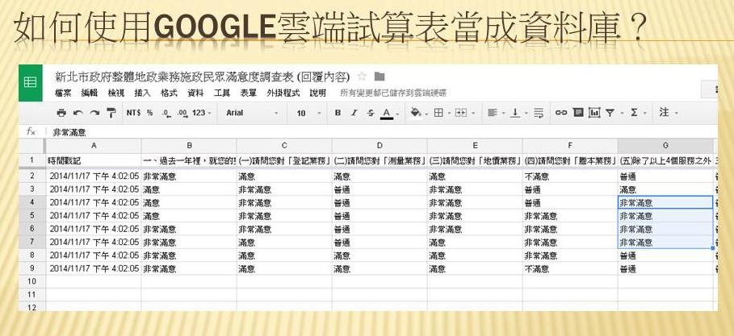Select column D header
Image resolution: width=734 pixels, height=336 pixels.
pos(380,145)
